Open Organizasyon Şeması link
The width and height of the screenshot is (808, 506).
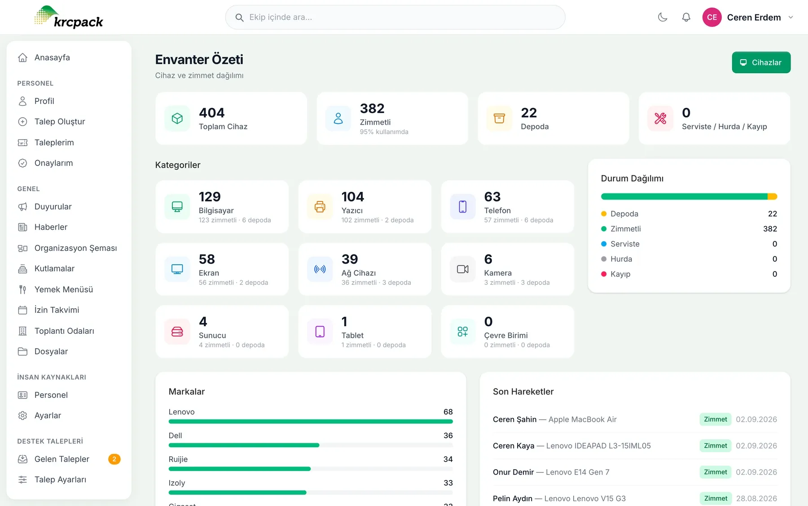pyautogui.click(x=69, y=248)
